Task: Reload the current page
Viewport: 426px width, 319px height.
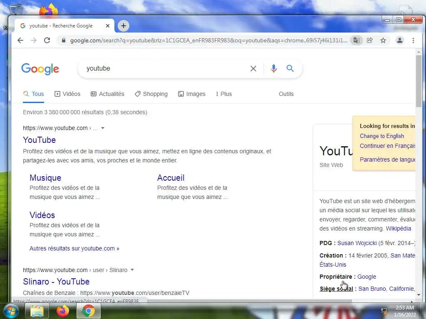Action: click(x=47, y=40)
